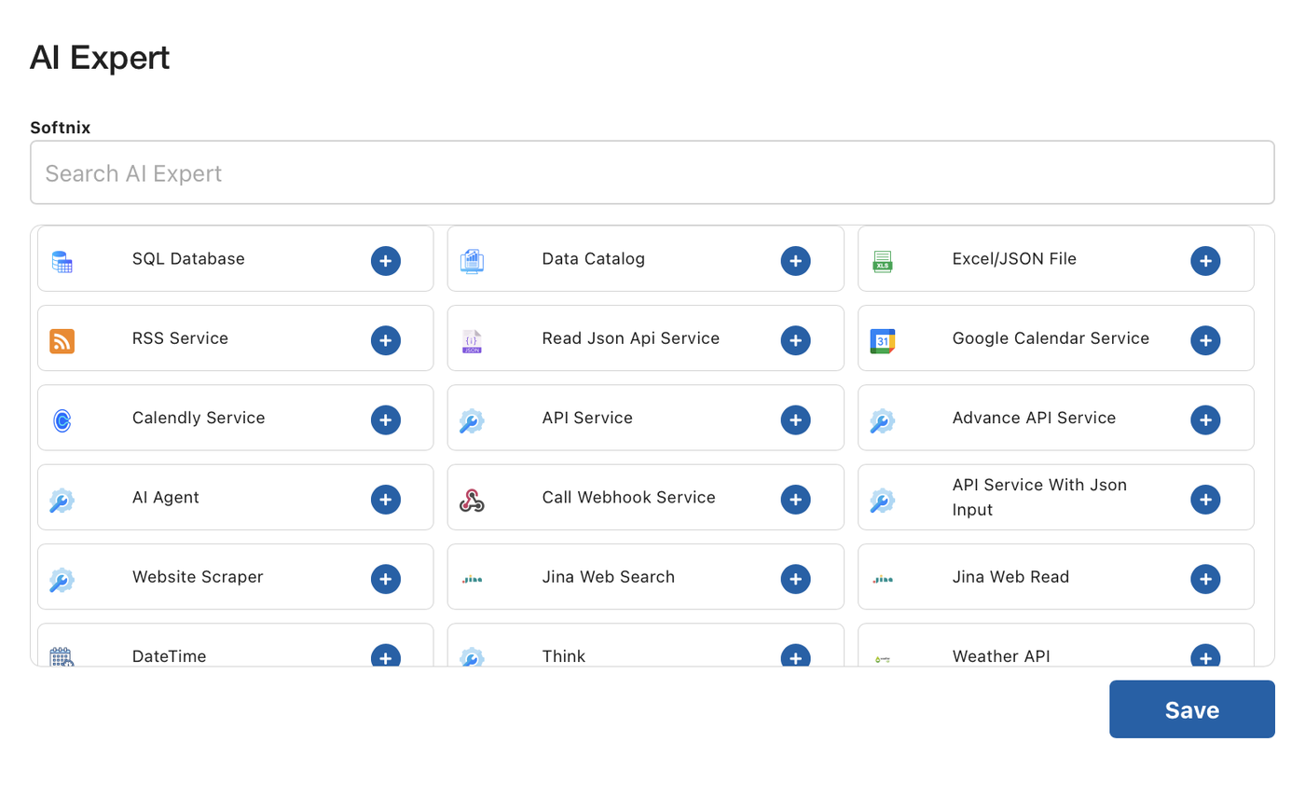The width and height of the screenshot is (1305, 797).
Task: Select the Jina Web Search label
Action: pos(608,577)
